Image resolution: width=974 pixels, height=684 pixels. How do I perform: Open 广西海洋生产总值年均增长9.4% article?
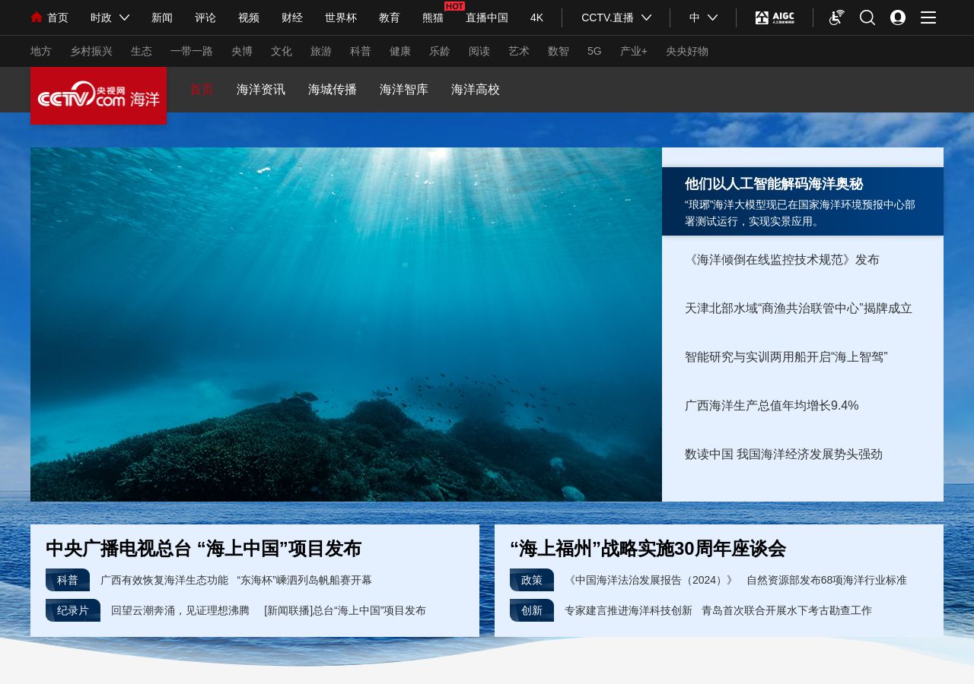tap(772, 406)
